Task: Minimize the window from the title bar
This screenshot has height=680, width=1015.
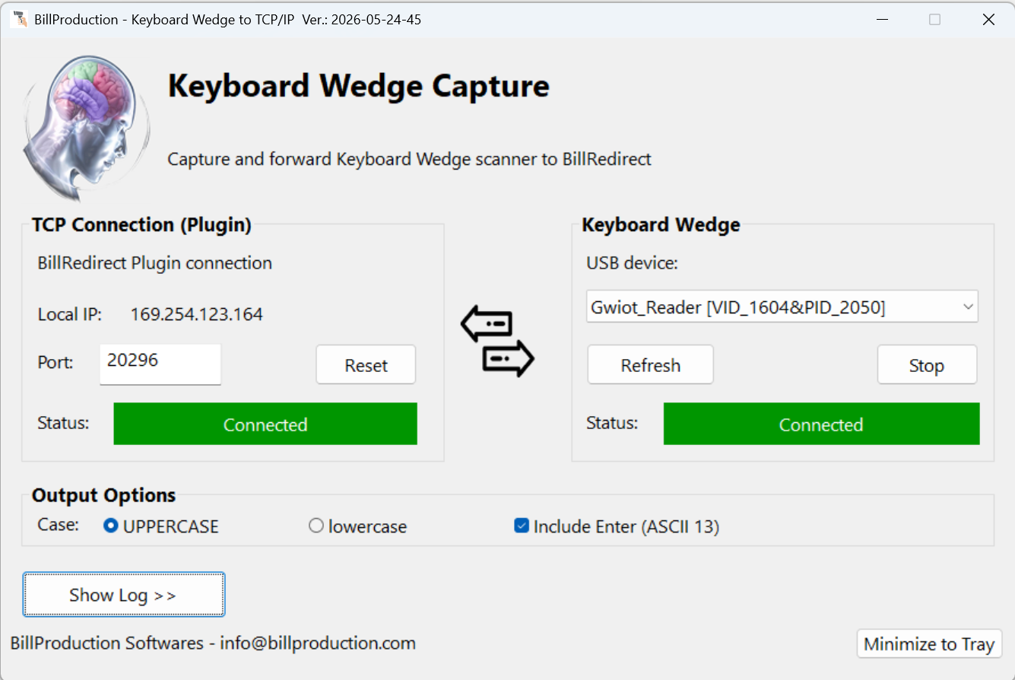Action: click(x=880, y=20)
